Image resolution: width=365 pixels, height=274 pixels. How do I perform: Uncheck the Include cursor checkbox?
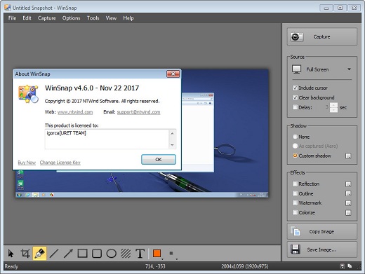[x=295, y=88]
